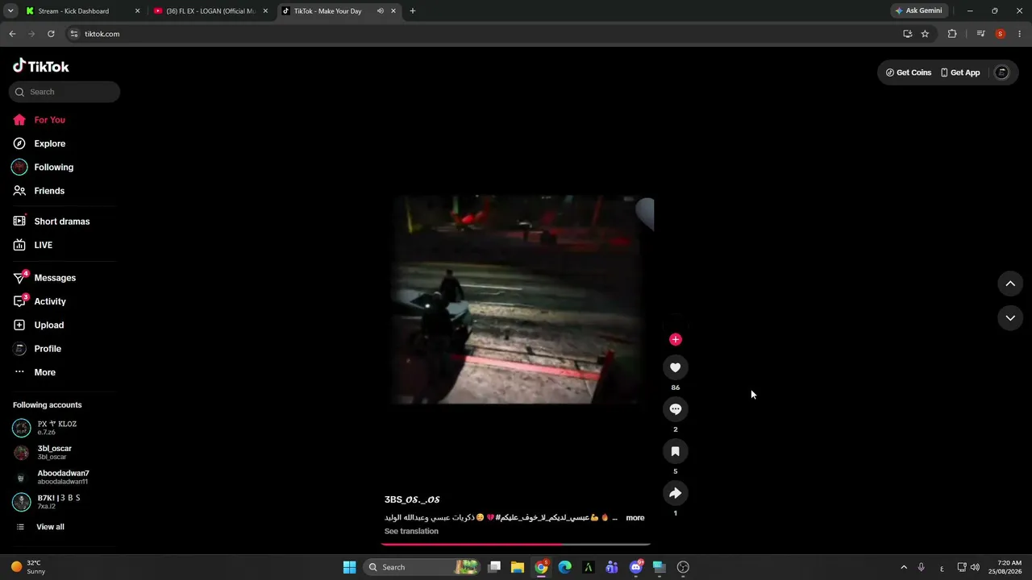
Task: Open the For You feed
Action: click(49, 120)
